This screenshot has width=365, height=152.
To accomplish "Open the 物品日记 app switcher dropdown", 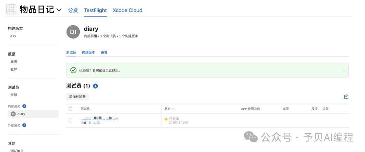I will [59, 10].
